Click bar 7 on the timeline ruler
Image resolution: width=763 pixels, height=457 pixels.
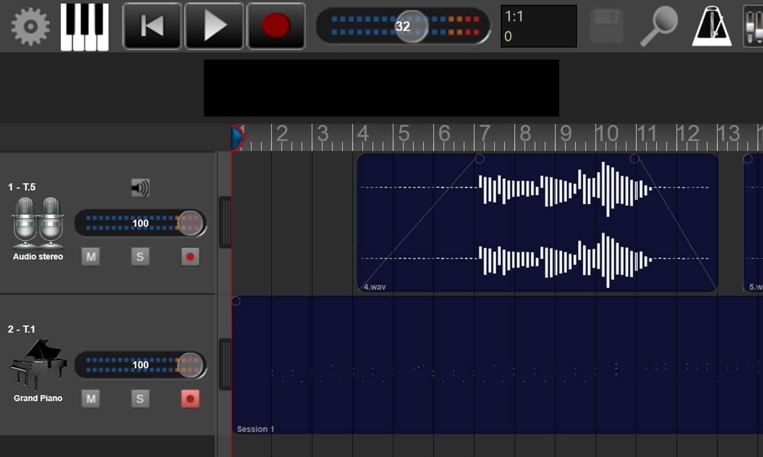pos(485,134)
